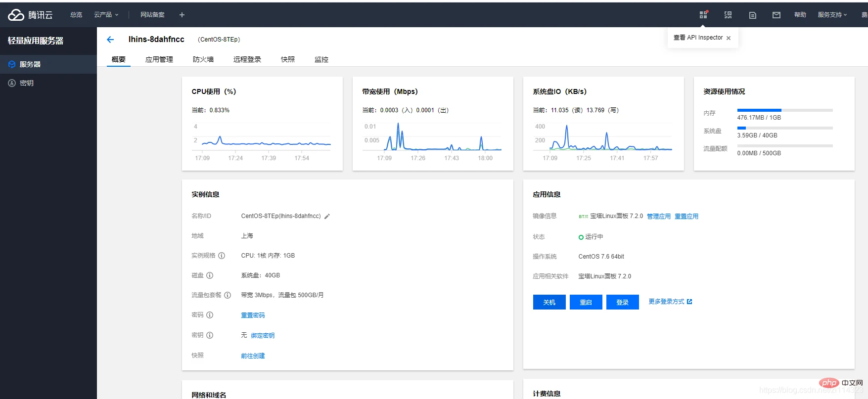Click the 3.59GB / 40GB disk value
Screen dimensions: 868x399
coord(757,135)
